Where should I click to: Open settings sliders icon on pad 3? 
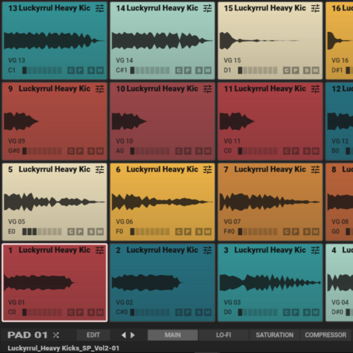click(x=315, y=250)
